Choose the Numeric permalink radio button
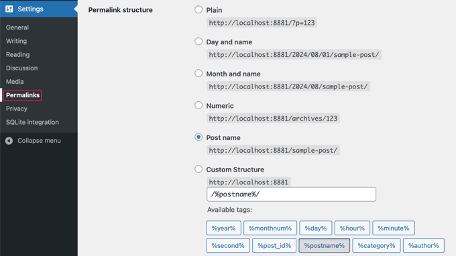Viewport: 456px width, 256px height. [198, 105]
